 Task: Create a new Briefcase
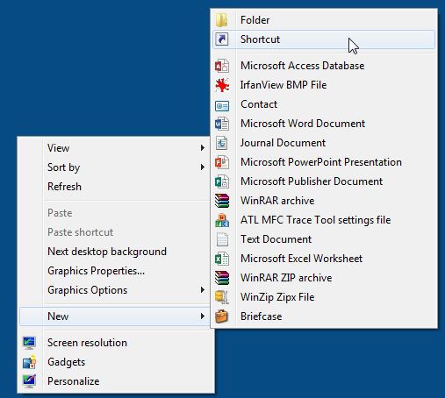click(324, 316)
